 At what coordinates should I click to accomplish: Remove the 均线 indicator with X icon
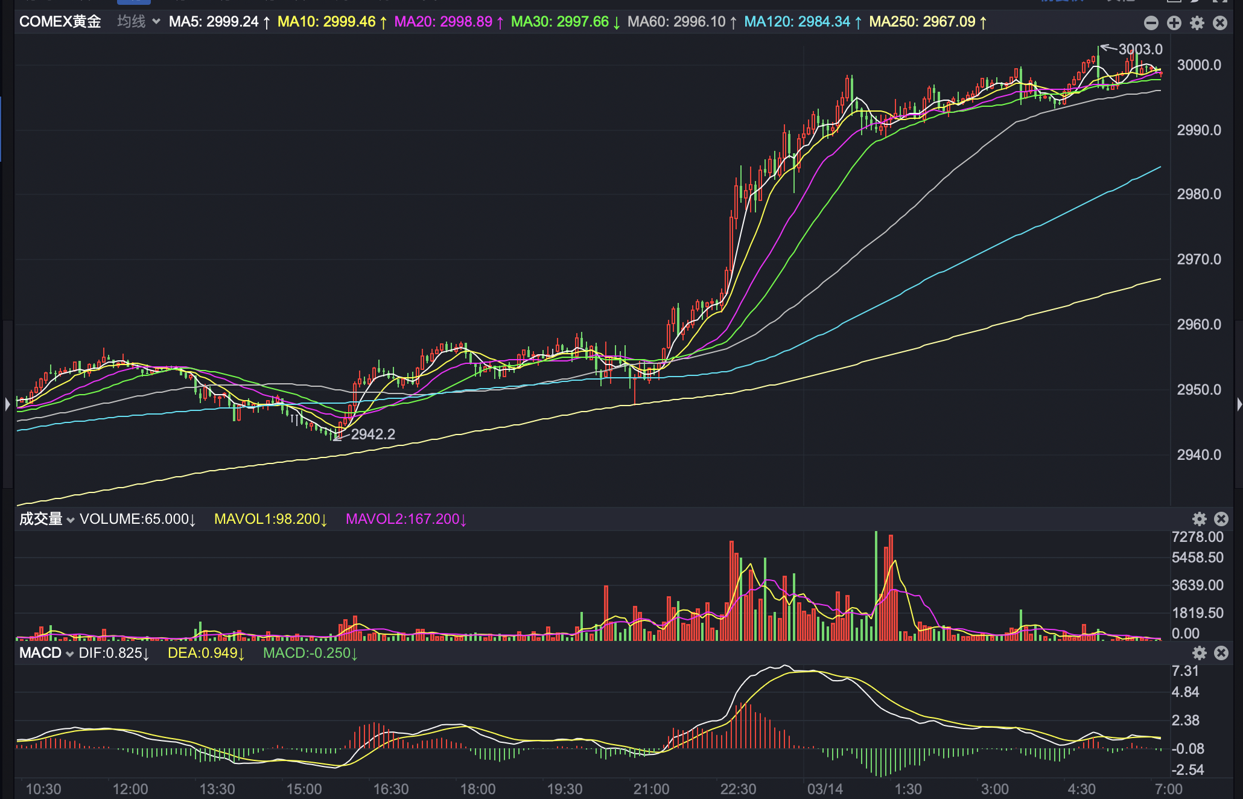click(x=1219, y=23)
